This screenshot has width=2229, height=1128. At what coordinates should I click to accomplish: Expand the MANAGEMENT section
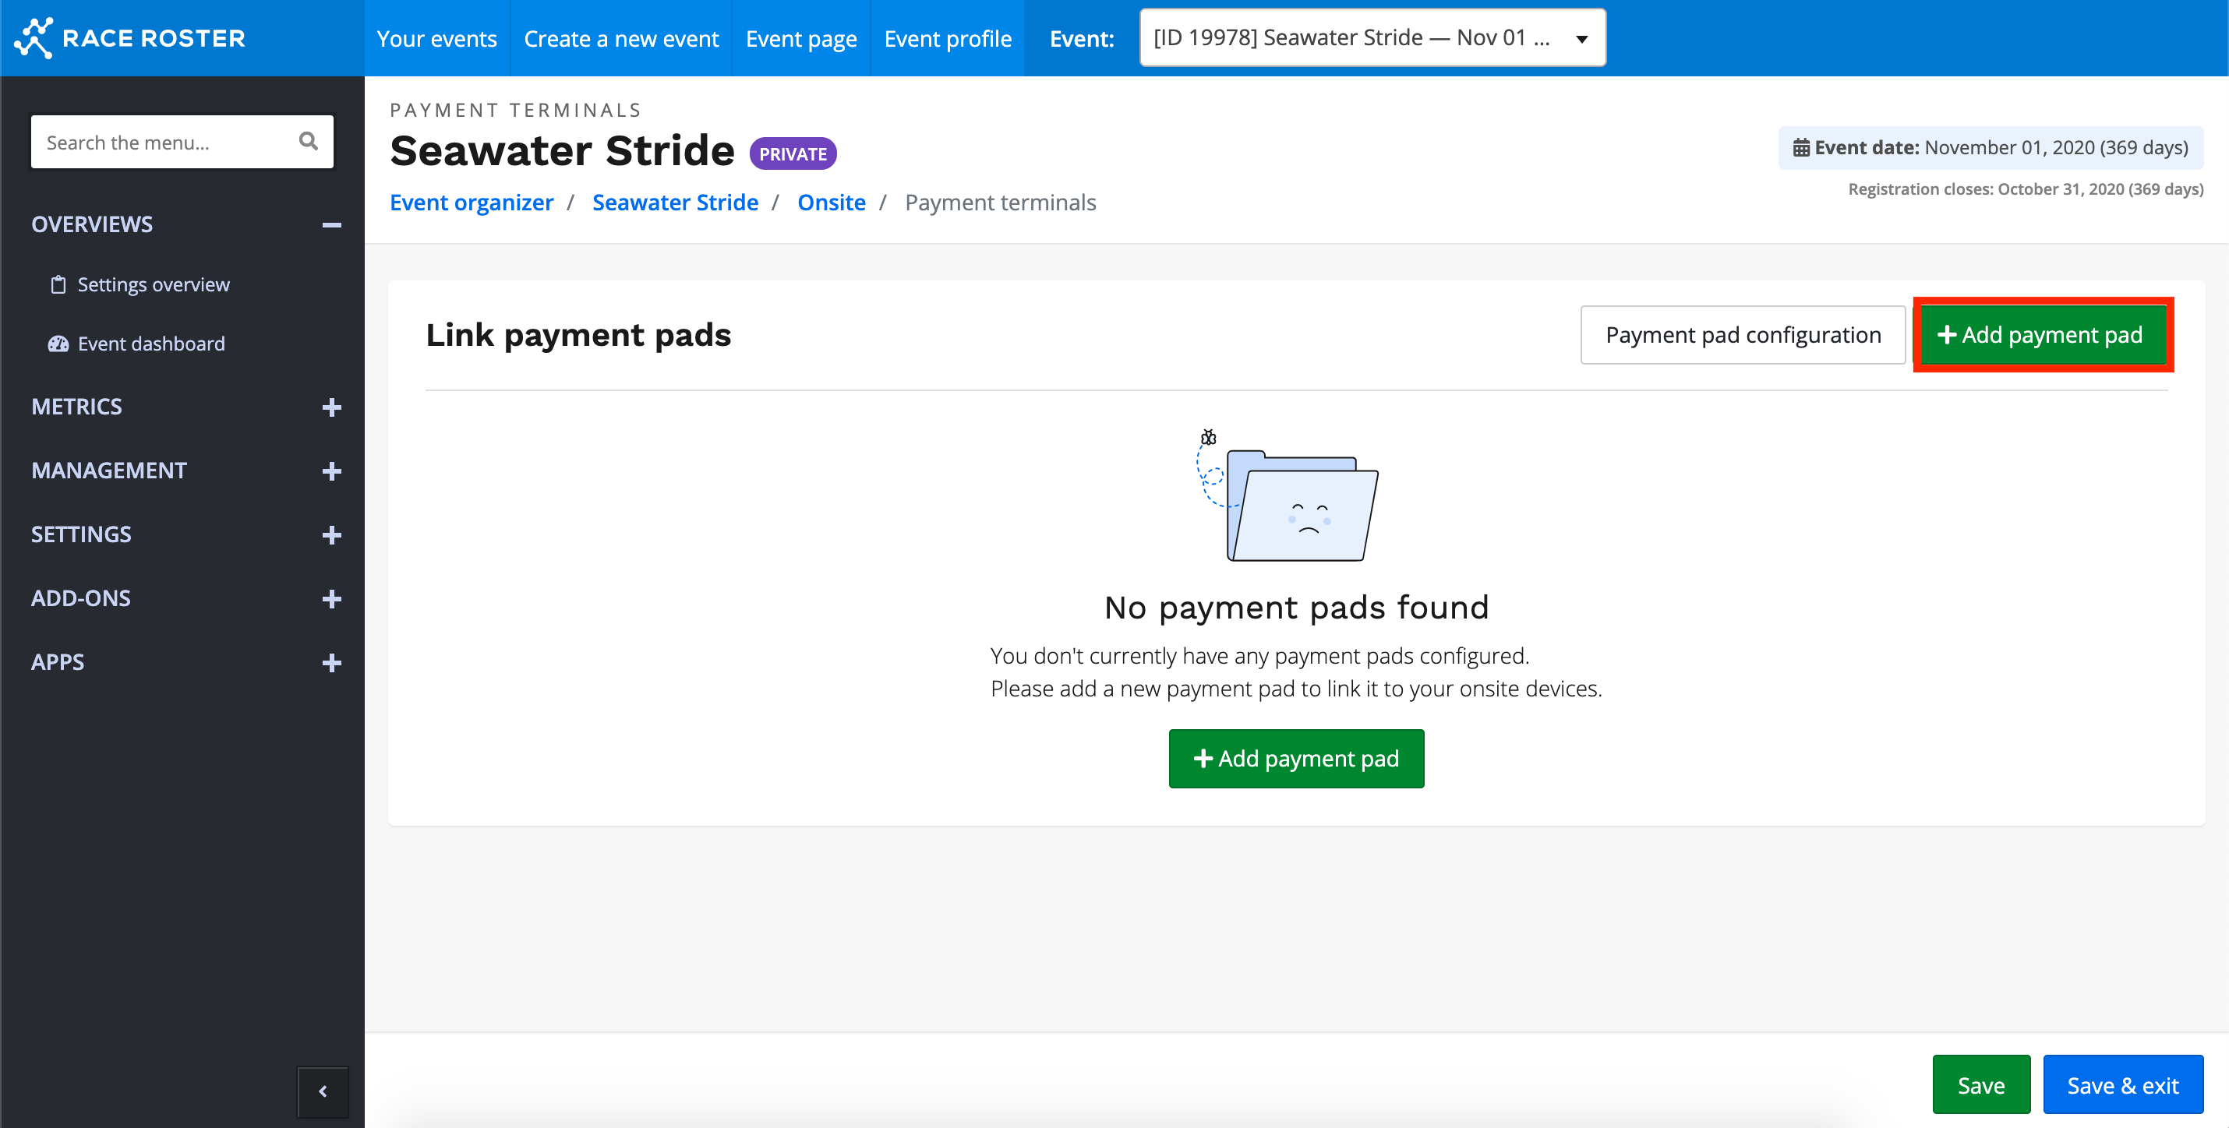click(331, 471)
